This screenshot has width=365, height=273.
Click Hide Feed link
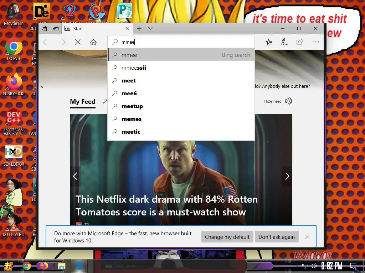273,101
